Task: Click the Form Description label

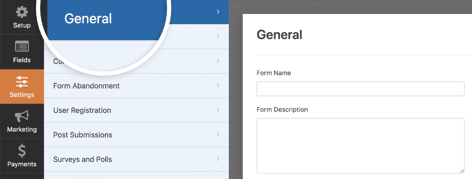Action: (x=282, y=110)
